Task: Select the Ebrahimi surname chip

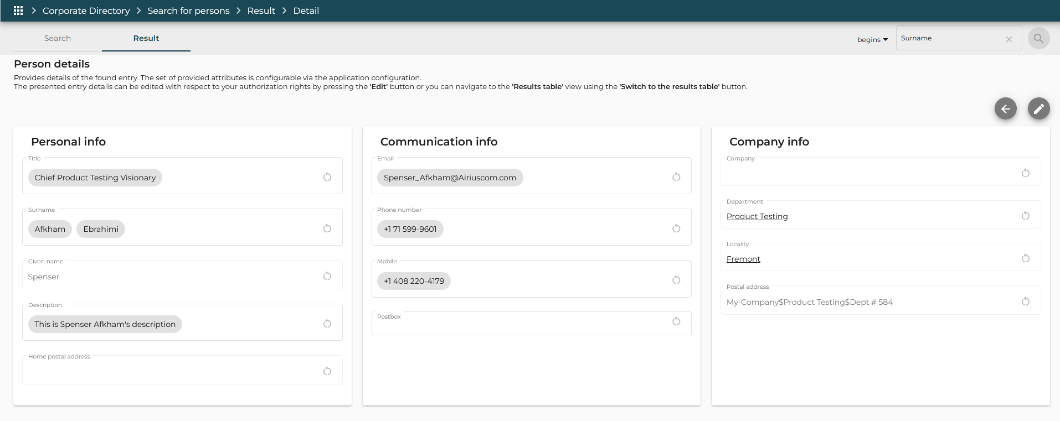Action: 101,229
